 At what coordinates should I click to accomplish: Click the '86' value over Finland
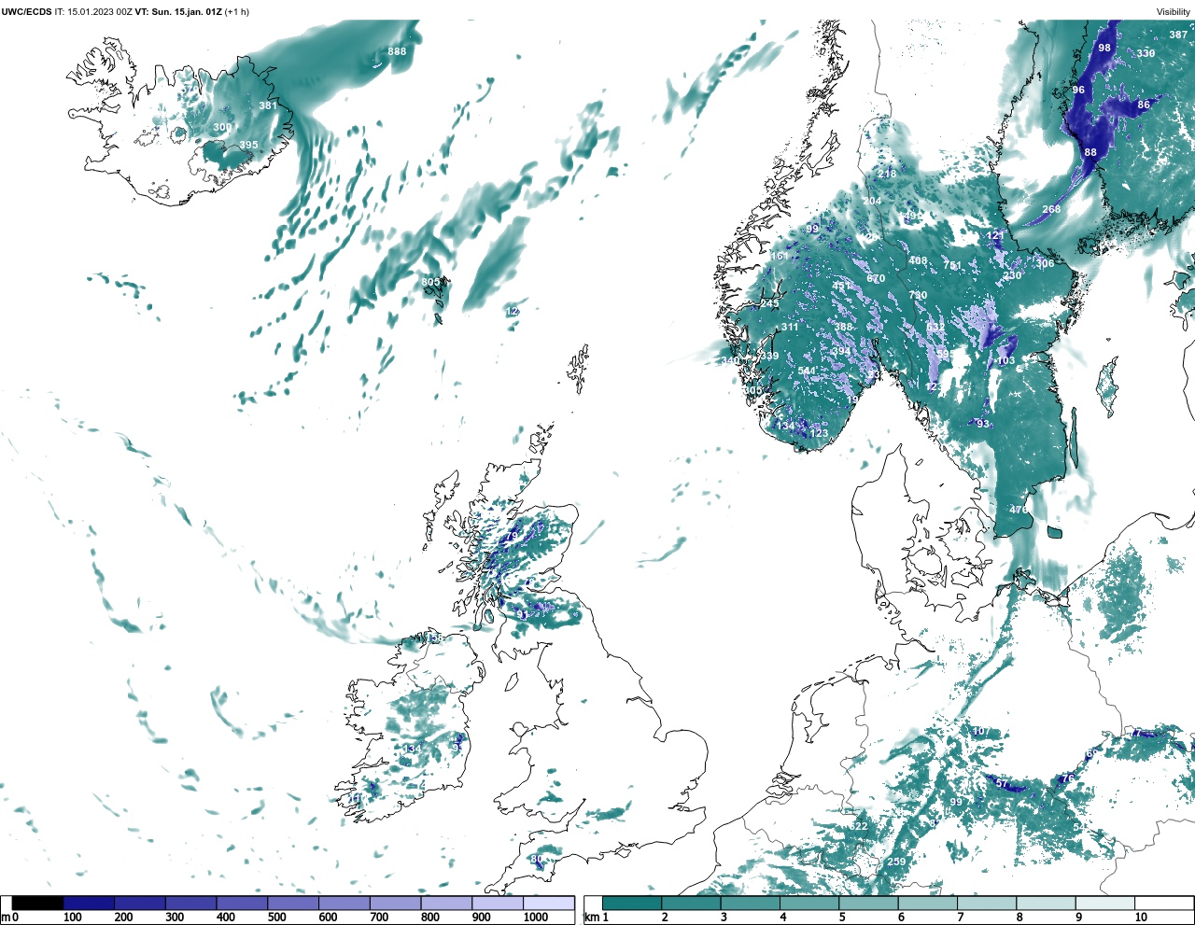point(1144,105)
